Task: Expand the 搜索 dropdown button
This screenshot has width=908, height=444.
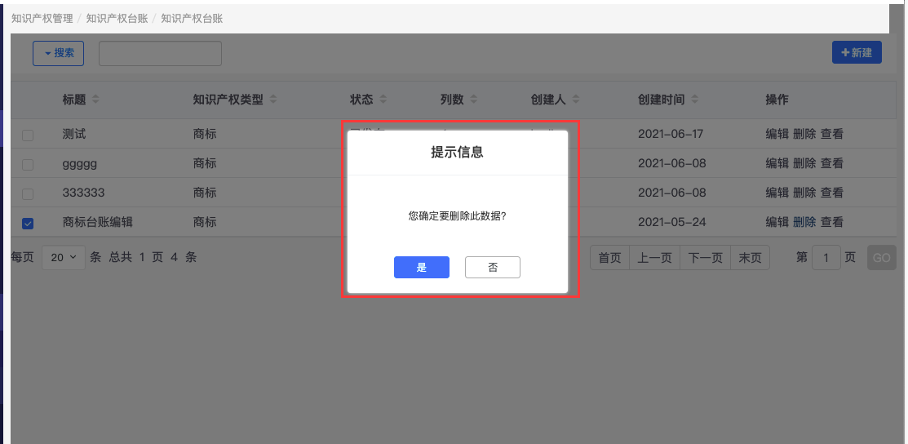Action: pos(58,53)
